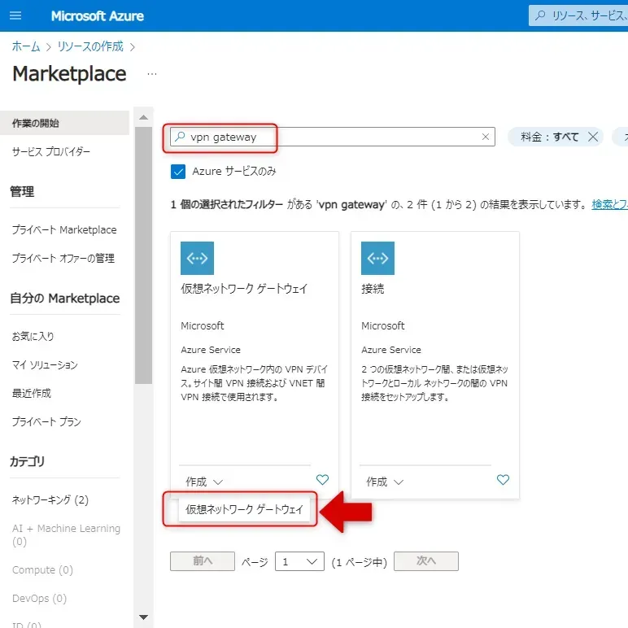Open the page number dropdown
Image resolution: width=628 pixels, height=628 pixels.
(299, 561)
